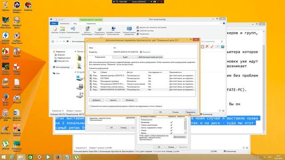The width and height of the screenshot is (285, 160).
Task: Select Network (Сеть) in navigation pane
Action: click(57, 73)
